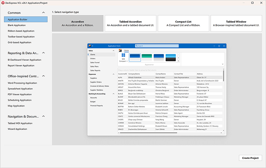
Task: Click the ContactTitle column header
Action: point(185,74)
